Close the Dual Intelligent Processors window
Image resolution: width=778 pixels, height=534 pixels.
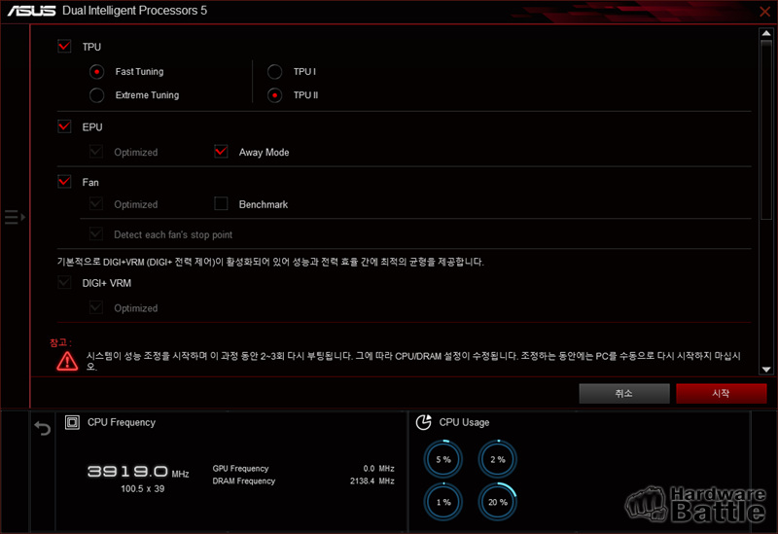coord(765,12)
